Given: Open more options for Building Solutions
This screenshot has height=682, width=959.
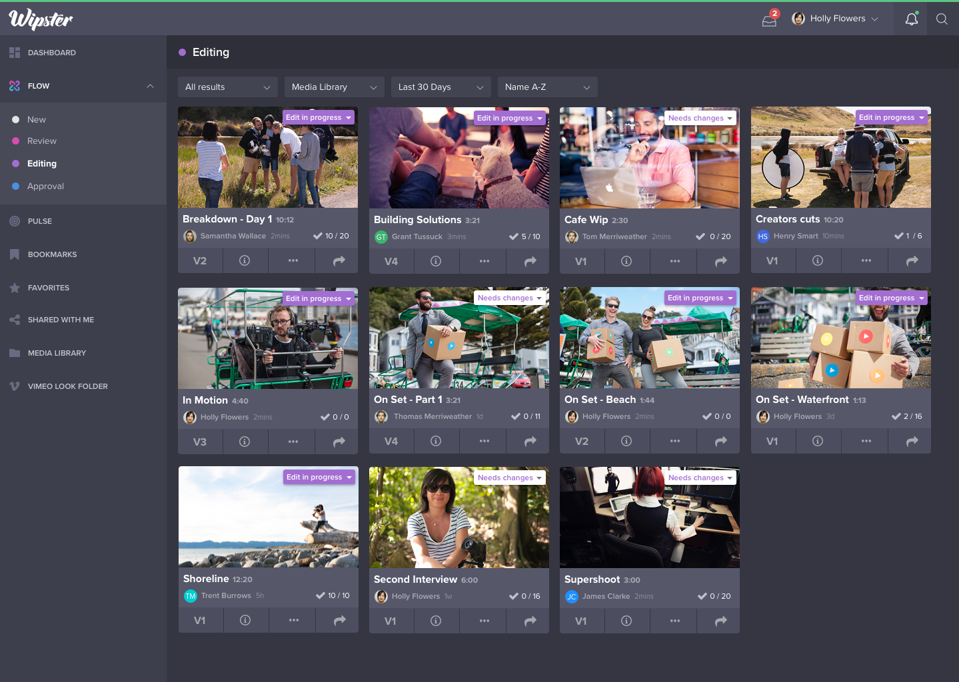Looking at the screenshot, I should click(x=484, y=261).
